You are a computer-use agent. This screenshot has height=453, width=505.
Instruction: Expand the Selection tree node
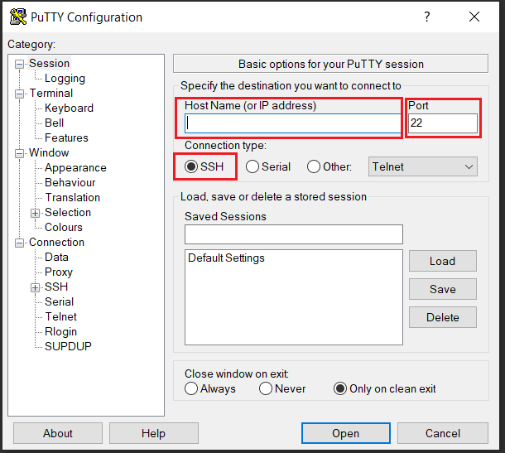pyautogui.click(x=35, y=213)
